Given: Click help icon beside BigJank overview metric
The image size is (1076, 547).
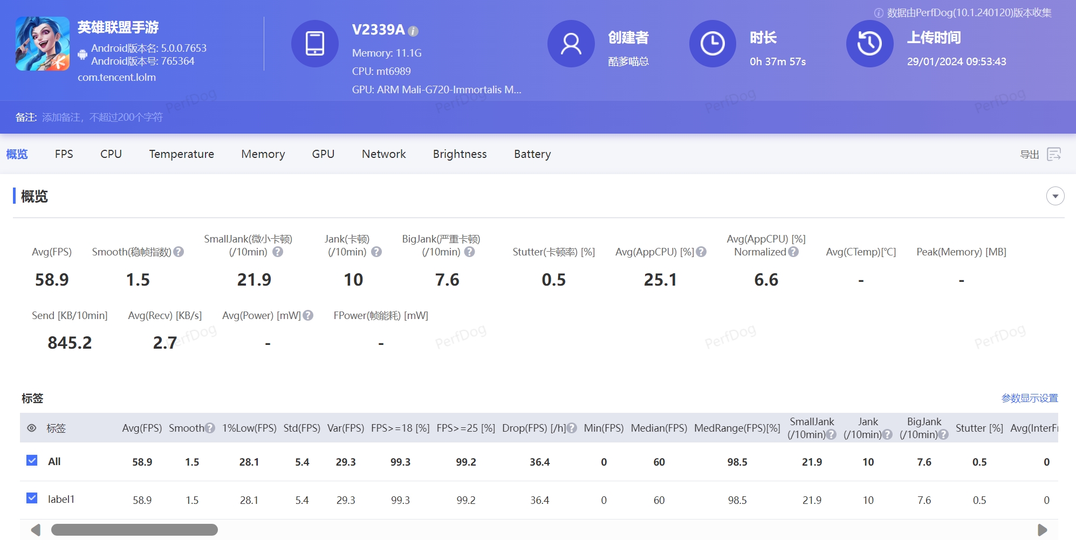Looking at the screenshot, I should tap(470, 252).
